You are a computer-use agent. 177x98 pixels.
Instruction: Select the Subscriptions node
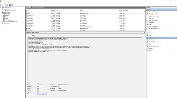point(6,23)
